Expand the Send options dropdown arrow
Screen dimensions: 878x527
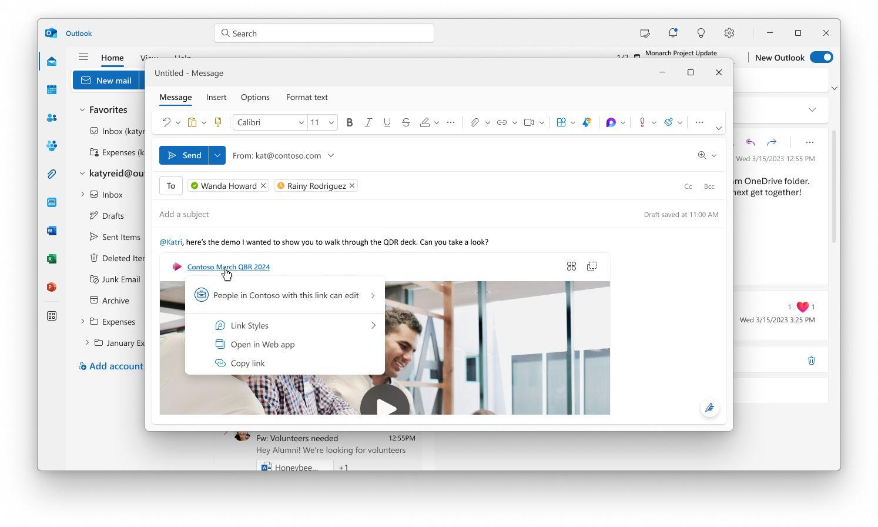click(217, 155)
